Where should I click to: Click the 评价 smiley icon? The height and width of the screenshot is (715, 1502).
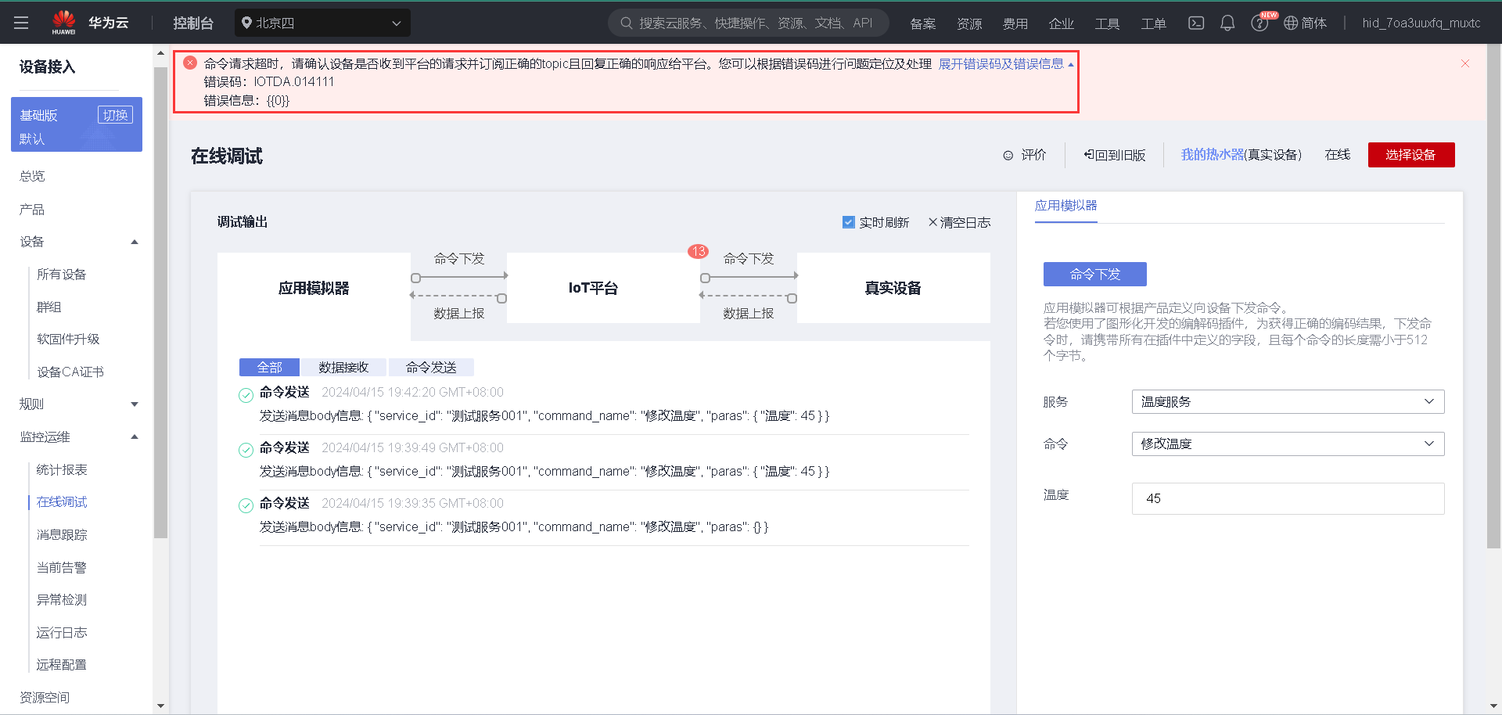(x=1008, y=156)
